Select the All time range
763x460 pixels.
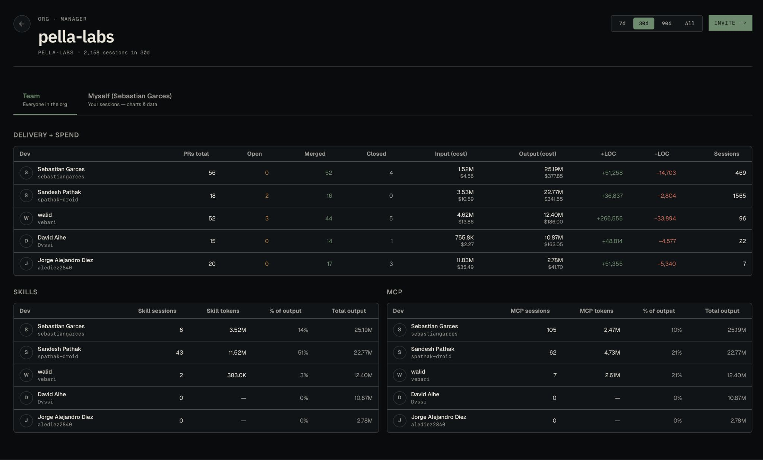point(690,23)
